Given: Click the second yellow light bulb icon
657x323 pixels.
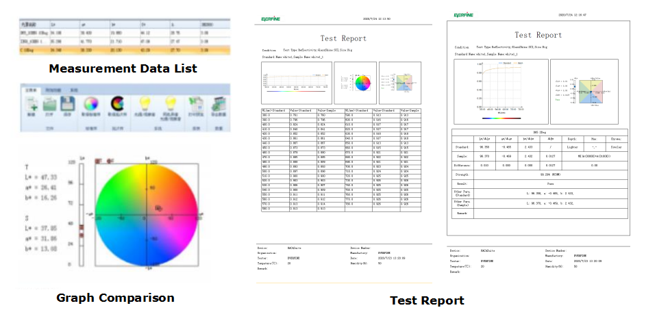Looking at the screenshot, I should 171,105.
